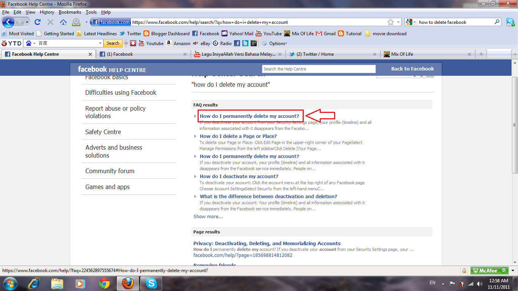Open the Bookmarks menu

(70, 12)
